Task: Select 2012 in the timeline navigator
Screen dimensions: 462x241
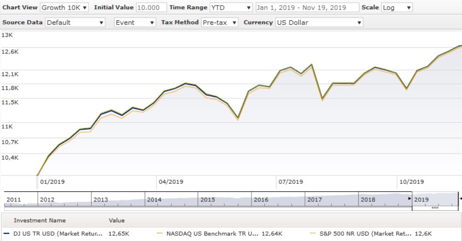Action: click(x=47, y=200)
